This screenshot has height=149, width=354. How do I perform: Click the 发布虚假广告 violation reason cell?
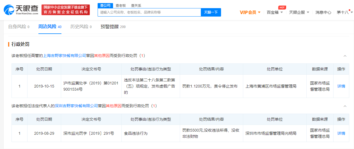(x=151, y=86)
